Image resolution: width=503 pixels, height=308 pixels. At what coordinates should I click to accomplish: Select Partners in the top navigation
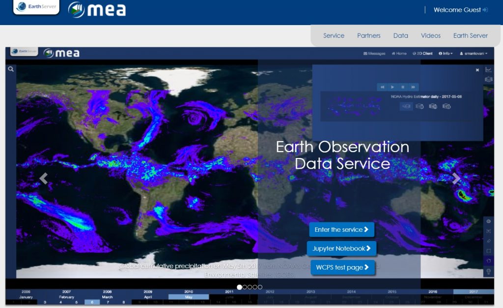[369, 35]
